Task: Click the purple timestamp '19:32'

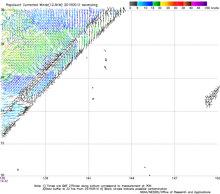Action: coord(4,181)
